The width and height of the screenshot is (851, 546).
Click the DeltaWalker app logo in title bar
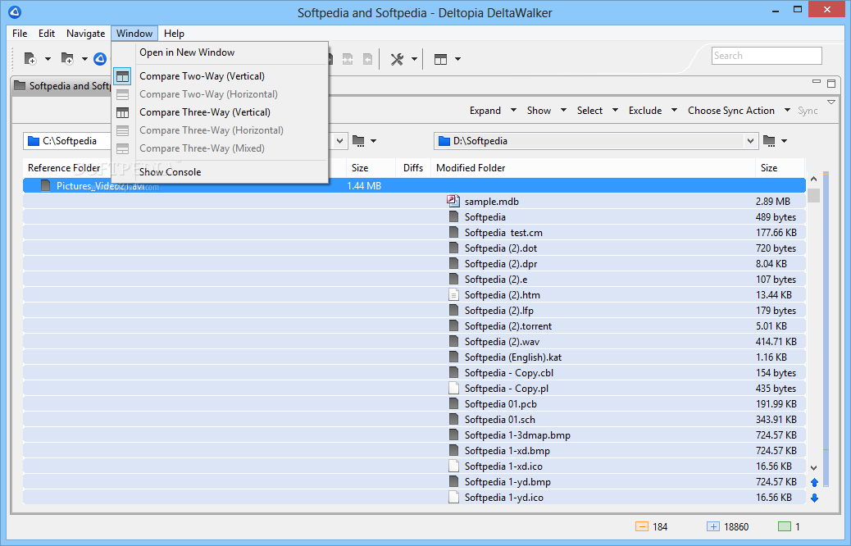coord(15,12)
